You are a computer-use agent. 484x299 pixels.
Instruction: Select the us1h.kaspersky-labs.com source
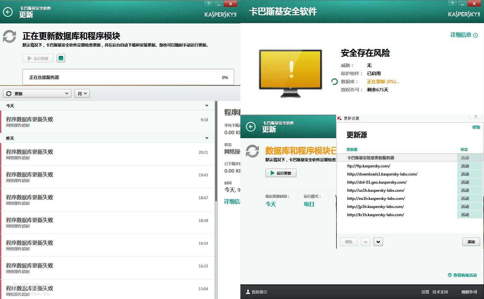tap(410, 190)
